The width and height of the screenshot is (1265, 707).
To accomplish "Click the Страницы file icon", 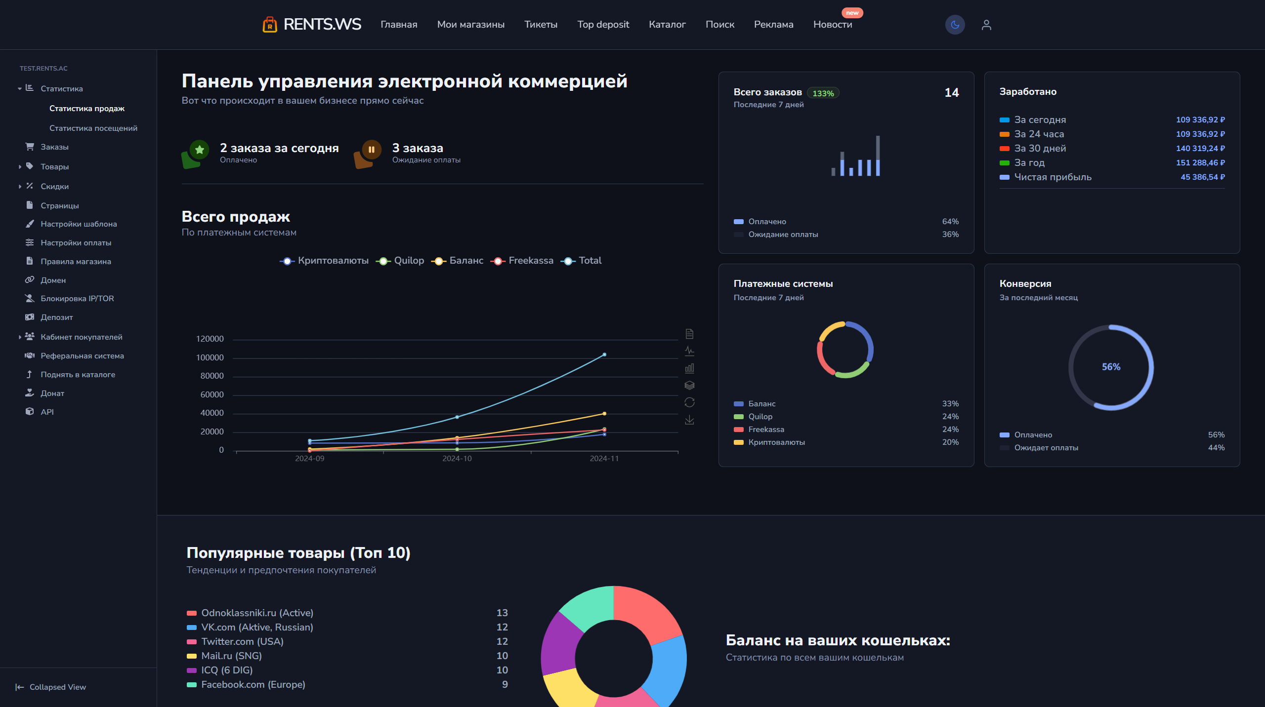I will [x=30, y=205].
